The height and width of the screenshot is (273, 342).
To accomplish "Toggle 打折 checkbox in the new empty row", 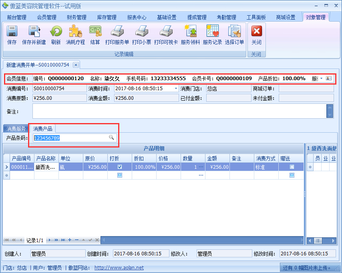I will [x=120, y=175].
